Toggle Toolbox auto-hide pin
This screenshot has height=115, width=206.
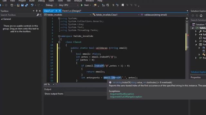[x=37, y=11]
